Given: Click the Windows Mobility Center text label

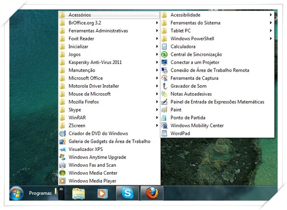Looking at the screenshot, I should click(x=197, y=126).
